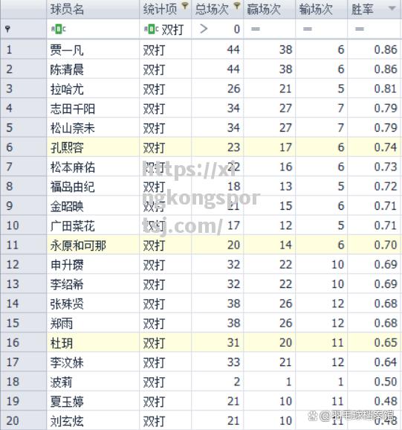Select row header number 16
This screenshot has width=402, height=430.
(13, 342)
